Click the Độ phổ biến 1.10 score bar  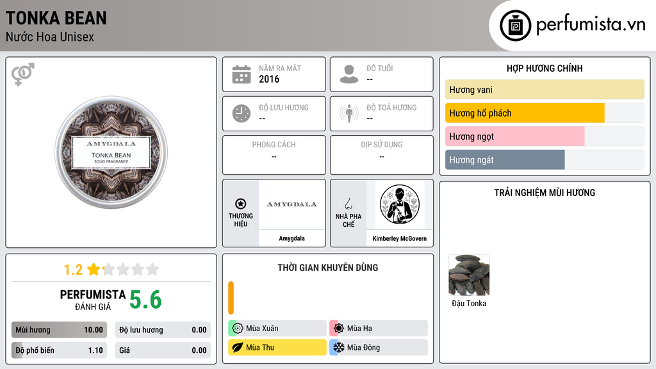pos(59,350)
